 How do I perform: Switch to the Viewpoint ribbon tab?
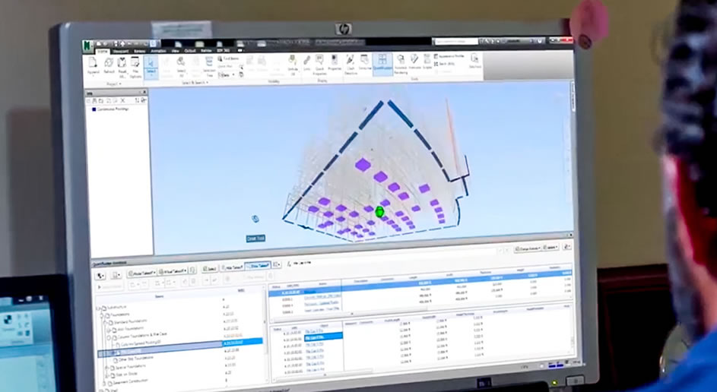click(121, 52)
